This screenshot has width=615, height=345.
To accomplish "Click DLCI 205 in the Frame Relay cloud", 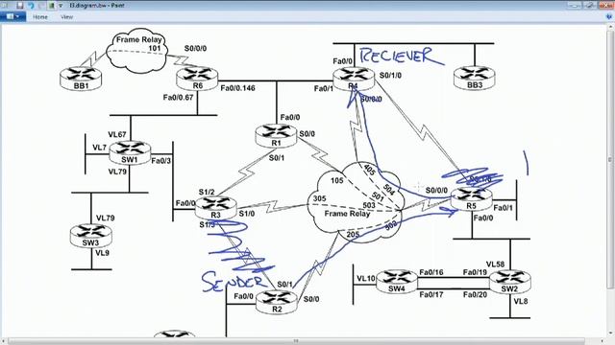I will coord(353,235).
